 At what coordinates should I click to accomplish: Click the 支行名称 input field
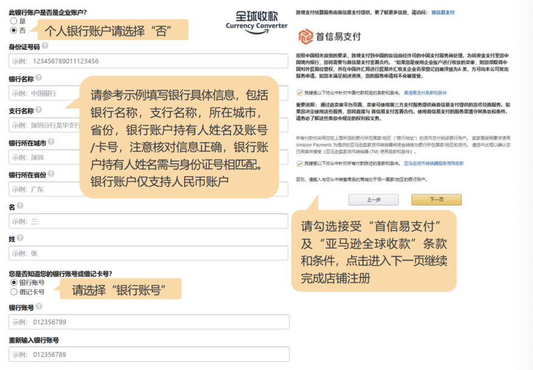148,125
